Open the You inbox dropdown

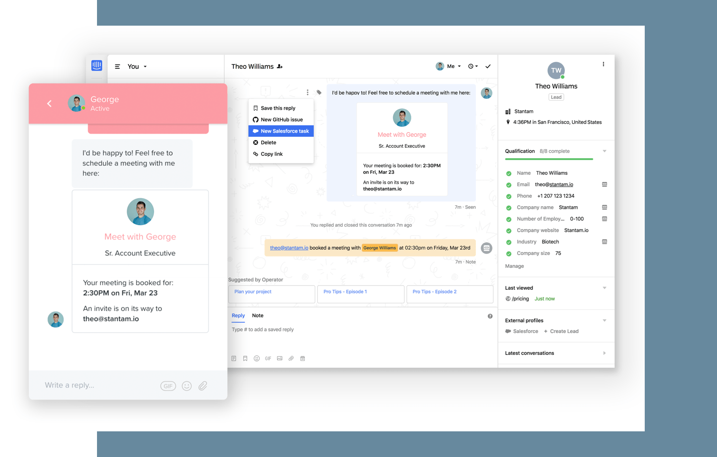tap(137, 67)
